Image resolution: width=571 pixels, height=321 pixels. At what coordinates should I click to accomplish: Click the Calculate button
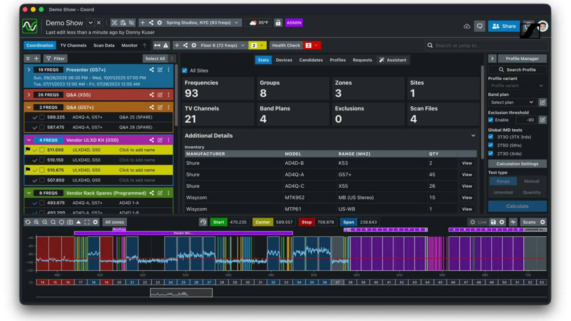click(x=517, y=206)
